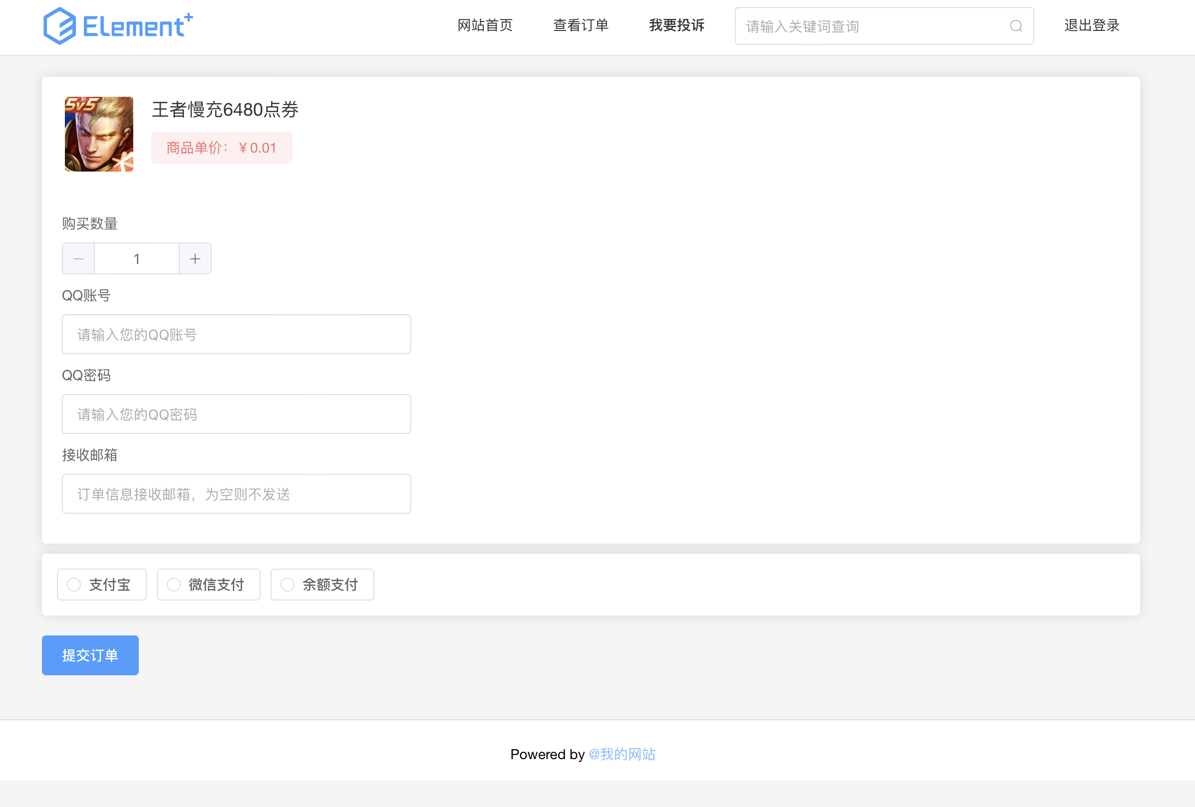
Task: Open the 网站首页 nav item
Action: [485, 25]
